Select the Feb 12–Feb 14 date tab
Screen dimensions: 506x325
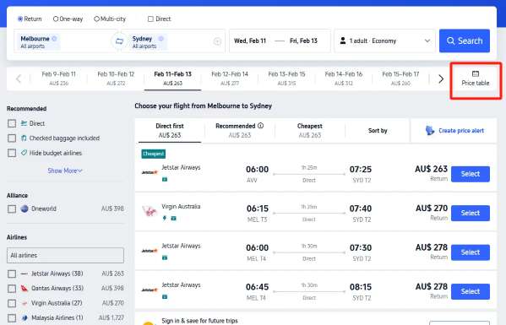230,79
